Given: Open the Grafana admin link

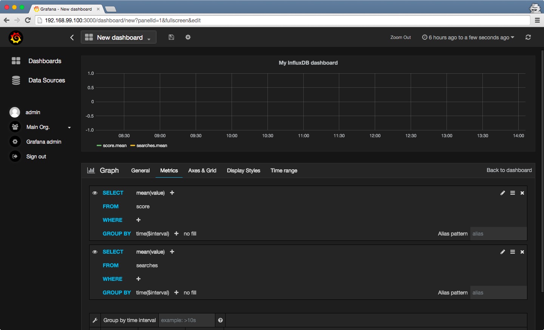Looking at the screenshot, I should tap(44, 142).
